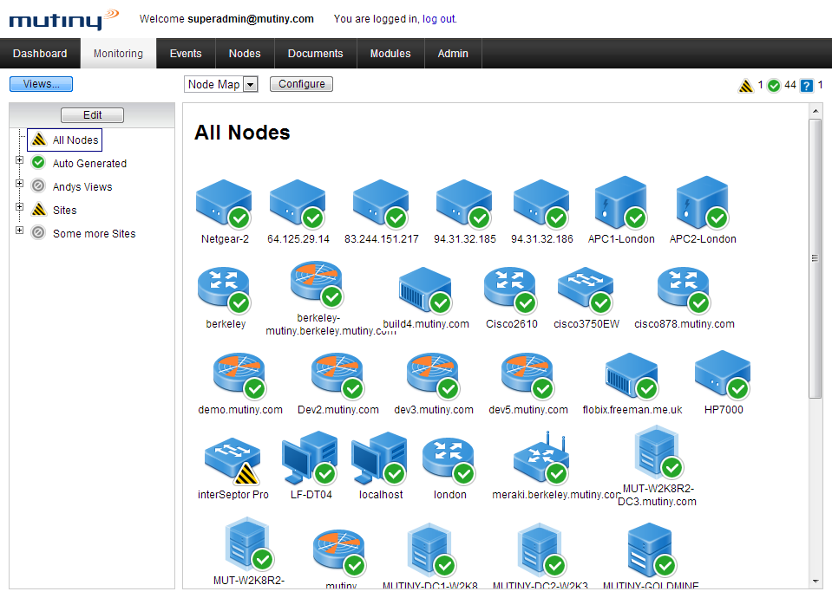Click the localhost workstation icon

(380, 458)
